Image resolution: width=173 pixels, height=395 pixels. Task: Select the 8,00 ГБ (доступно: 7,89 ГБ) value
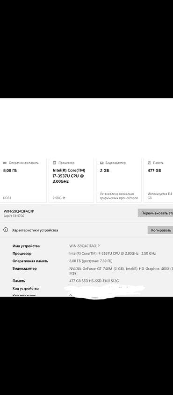point(91,261)
